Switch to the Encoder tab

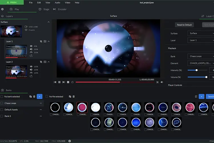click(60, 9)
